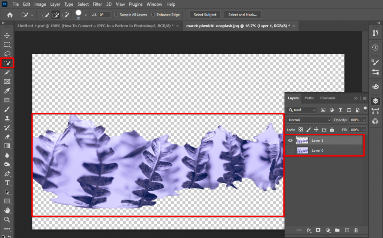383x238 pixels.
Task: Click the Select Subject button
Action: click(205, 15)
